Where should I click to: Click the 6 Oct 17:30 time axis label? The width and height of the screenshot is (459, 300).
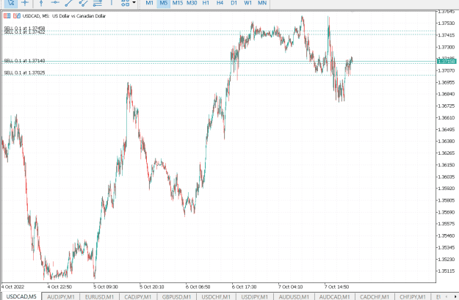244,287
